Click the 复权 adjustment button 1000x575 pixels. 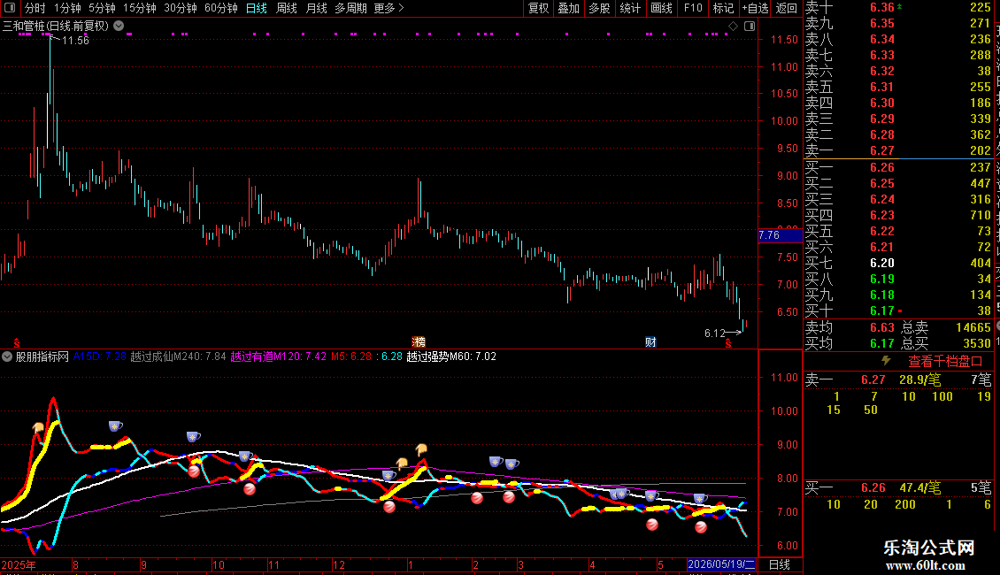click(x=538, y=8)
